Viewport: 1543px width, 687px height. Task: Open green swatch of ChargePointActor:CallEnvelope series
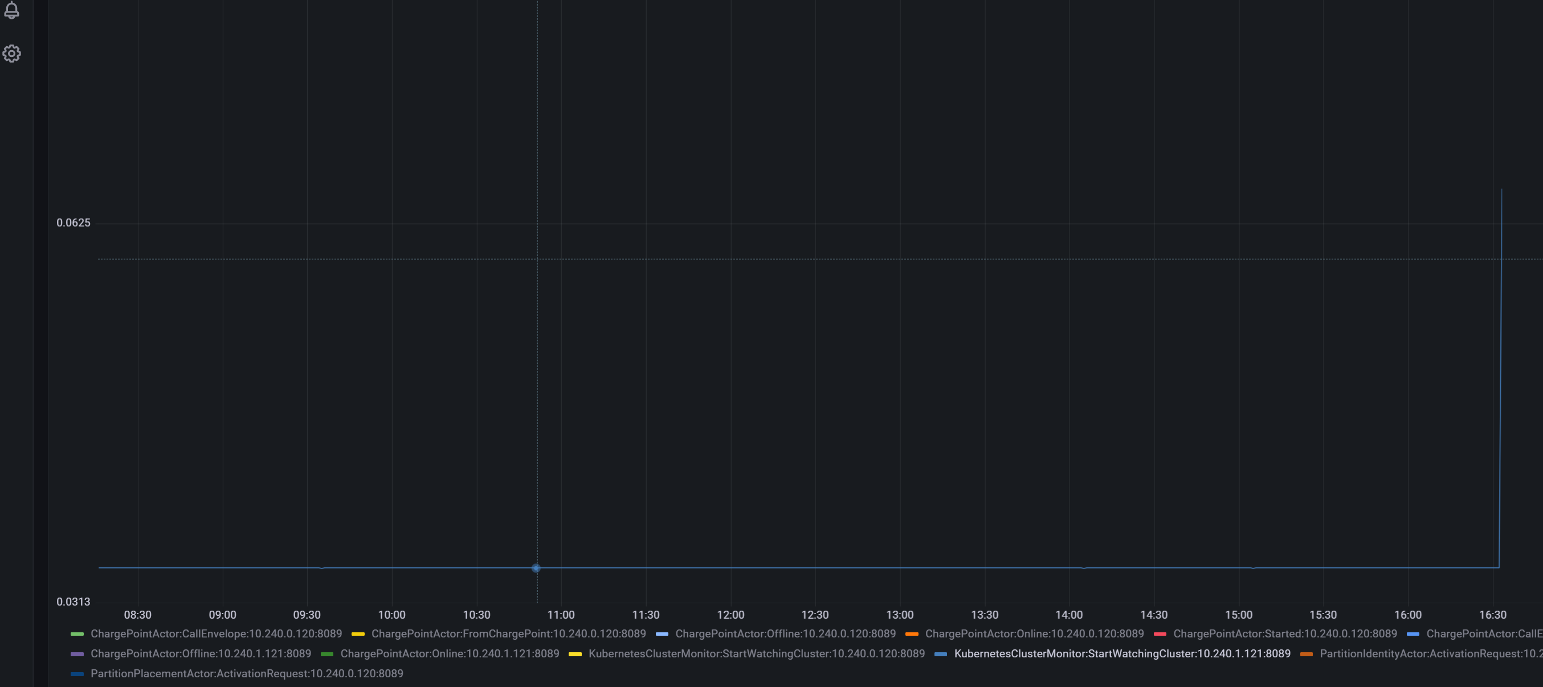pyautogui.click(x=77, y=633)
